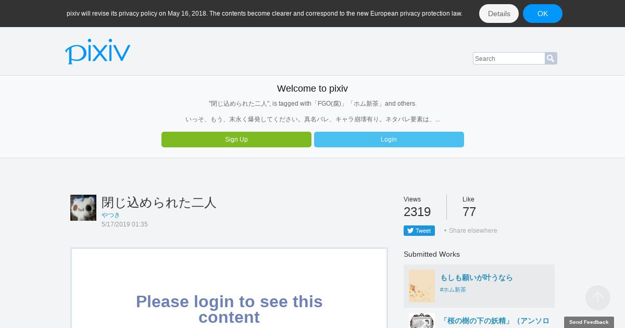Viewport: 625px width, 328px height.
Task: Expand Share elsewhere options
Action: [x=470, y=231]
